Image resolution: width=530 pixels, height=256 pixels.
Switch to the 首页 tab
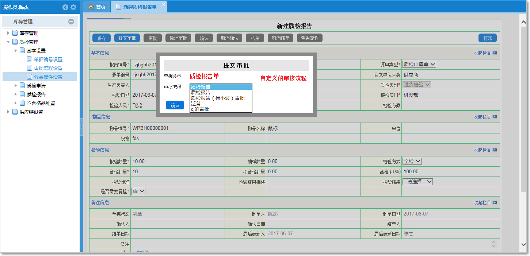coord(97,7)
